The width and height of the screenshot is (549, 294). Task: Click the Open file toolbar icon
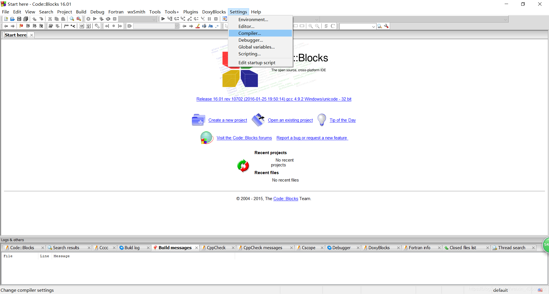click(12, 19)
